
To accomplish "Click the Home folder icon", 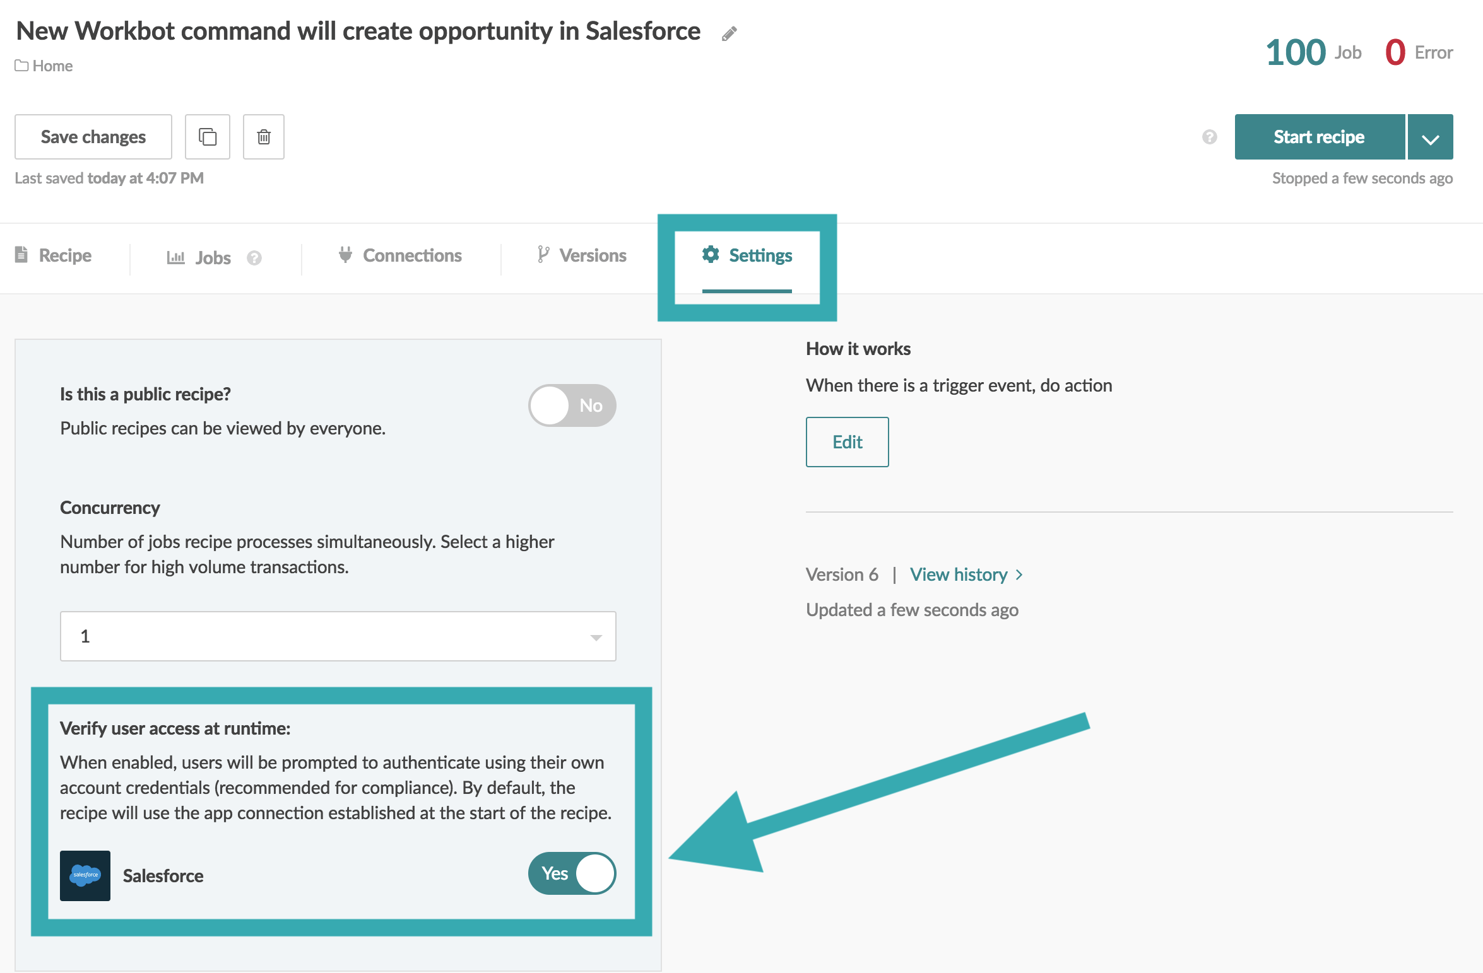I will pyautogui.click(x=21, y=66).
